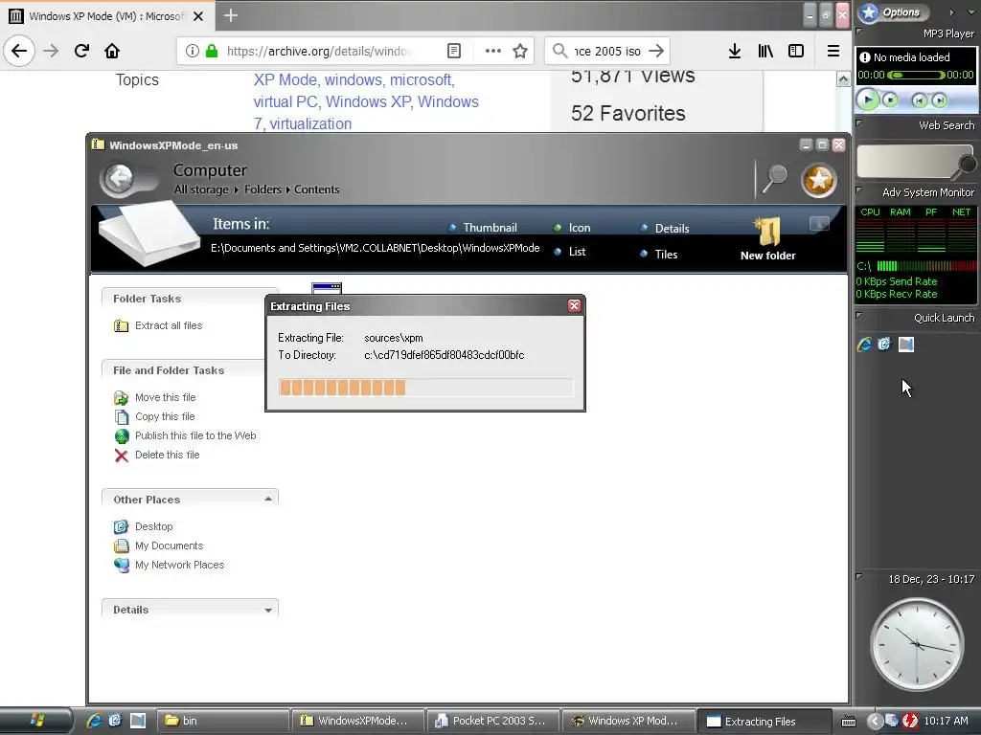Close the Extracting Files dialog
The height and width of the screenshot is (735, 981).
click(574, 305)
